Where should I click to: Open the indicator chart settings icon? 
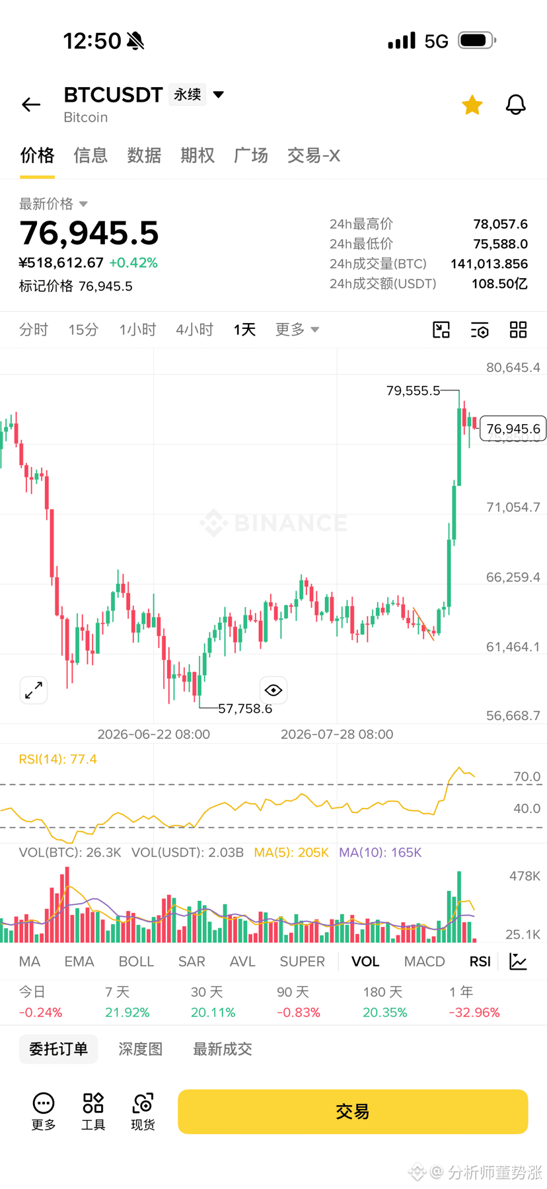pyautogui.click(x=519, y=962)
